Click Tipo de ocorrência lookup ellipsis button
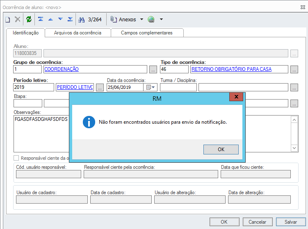The image size is (308, 229). click(x=294, y=70)
